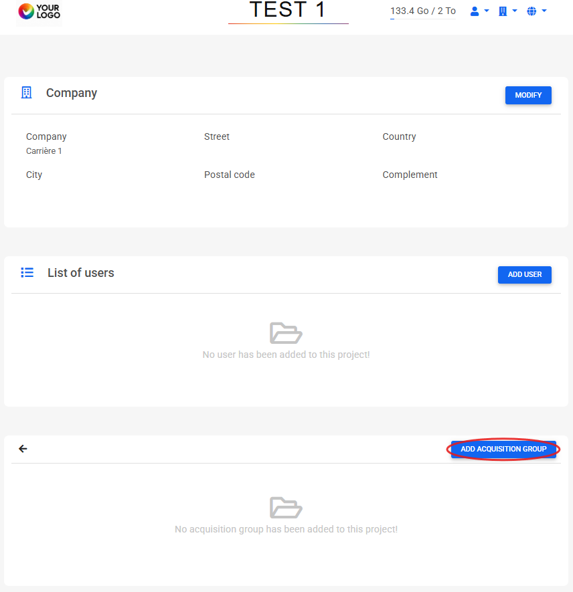Click the 'No user has been added' message
Viewport: 573px width, 592px height.
286,355
